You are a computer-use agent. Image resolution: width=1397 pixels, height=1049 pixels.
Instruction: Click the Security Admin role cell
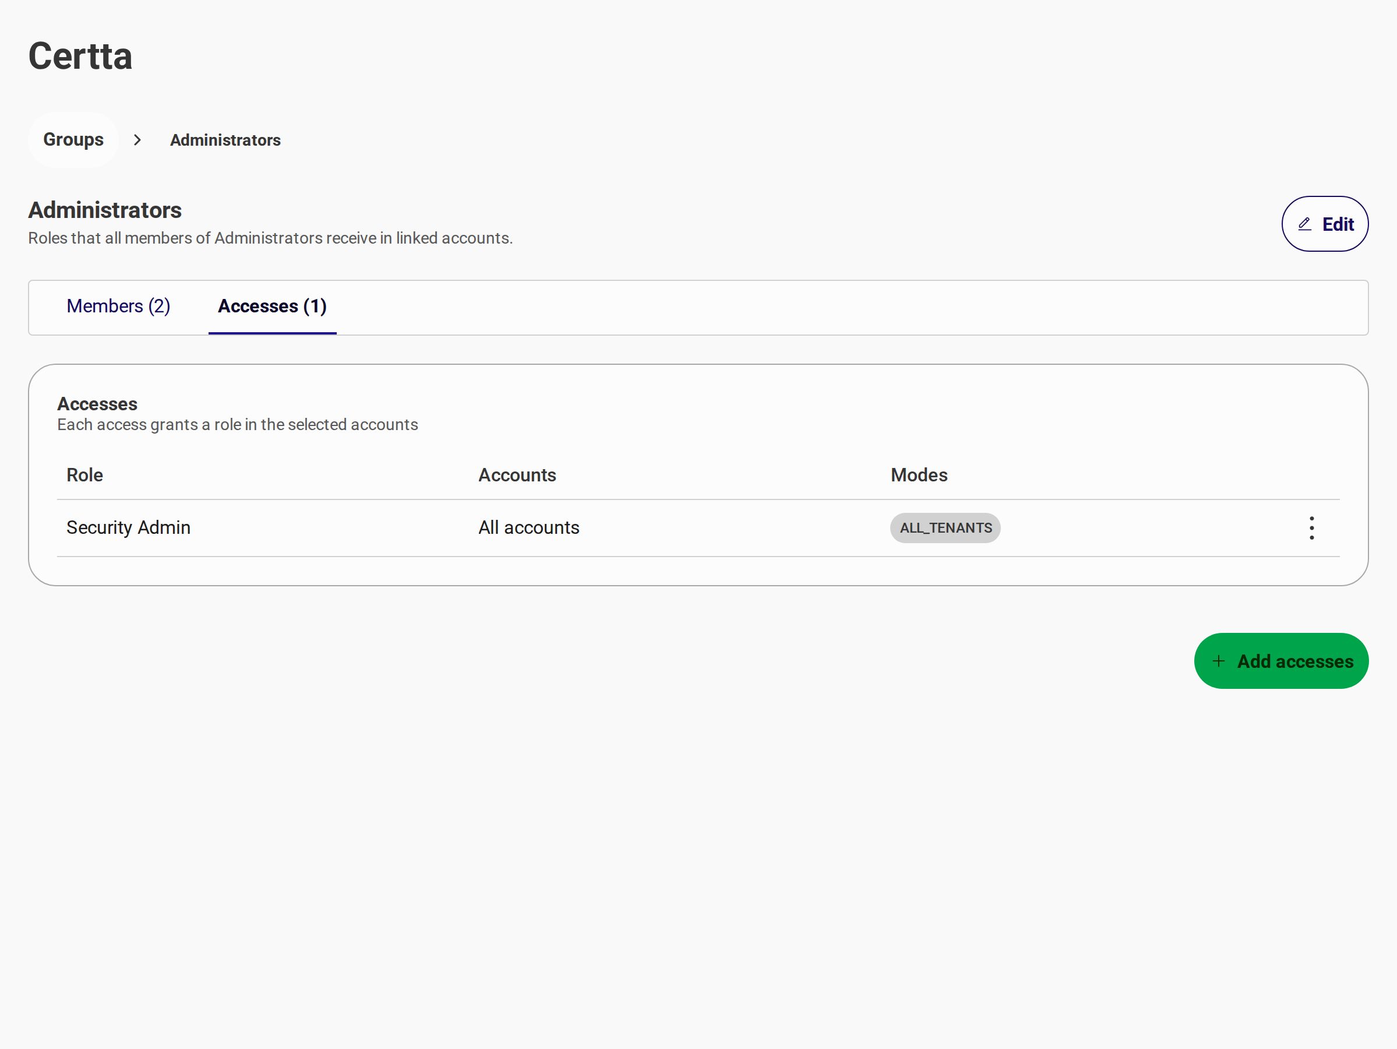point(128,527)
